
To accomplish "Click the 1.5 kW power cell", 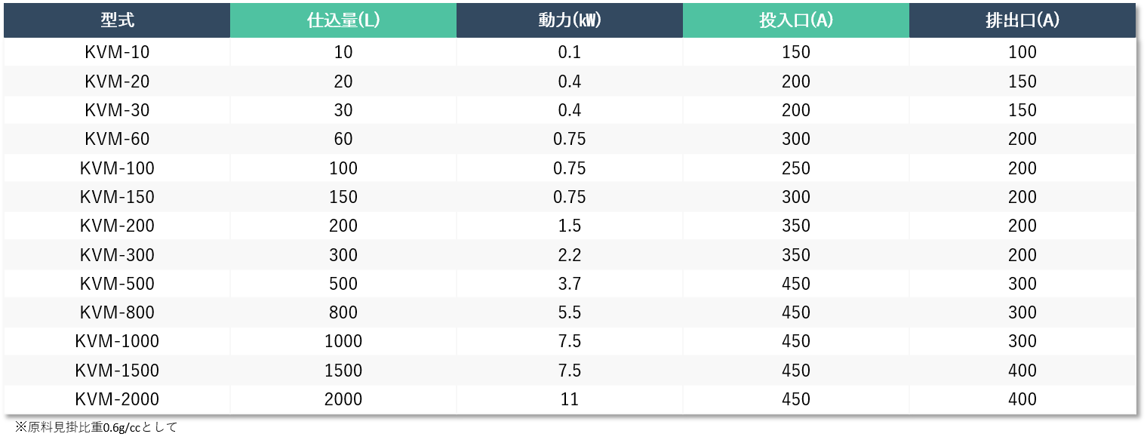I will coord(570,226).
